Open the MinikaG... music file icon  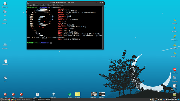175,45
